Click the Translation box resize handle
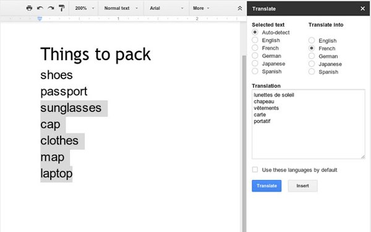 pyautogui.click(x=363, y=157)
